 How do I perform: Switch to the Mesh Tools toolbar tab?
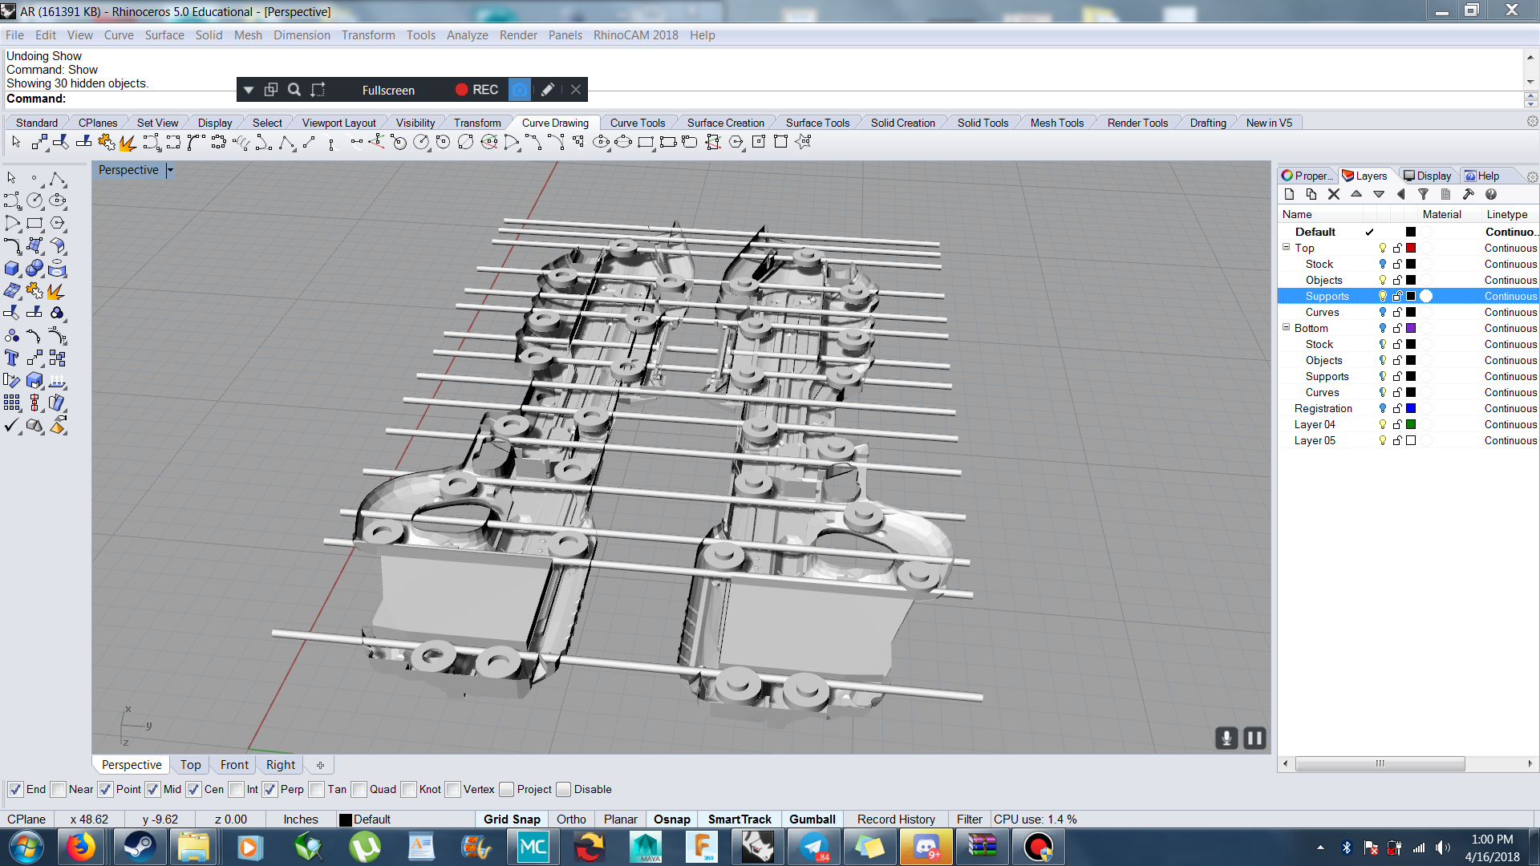click(x=1056, y=123)
